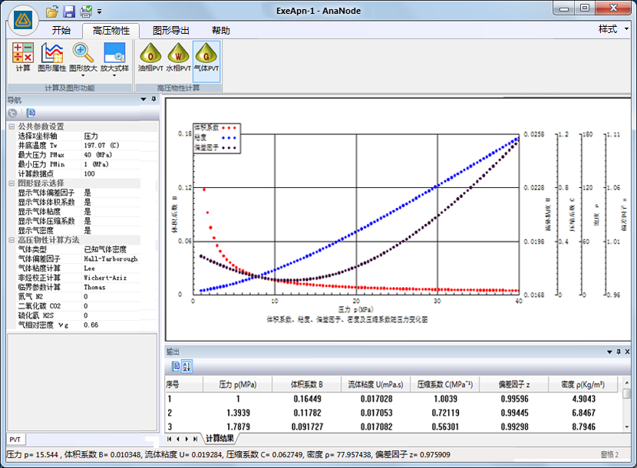The image size is (637, 468).
Task: Click the save floppy disk icon
Action: (69, 12)
